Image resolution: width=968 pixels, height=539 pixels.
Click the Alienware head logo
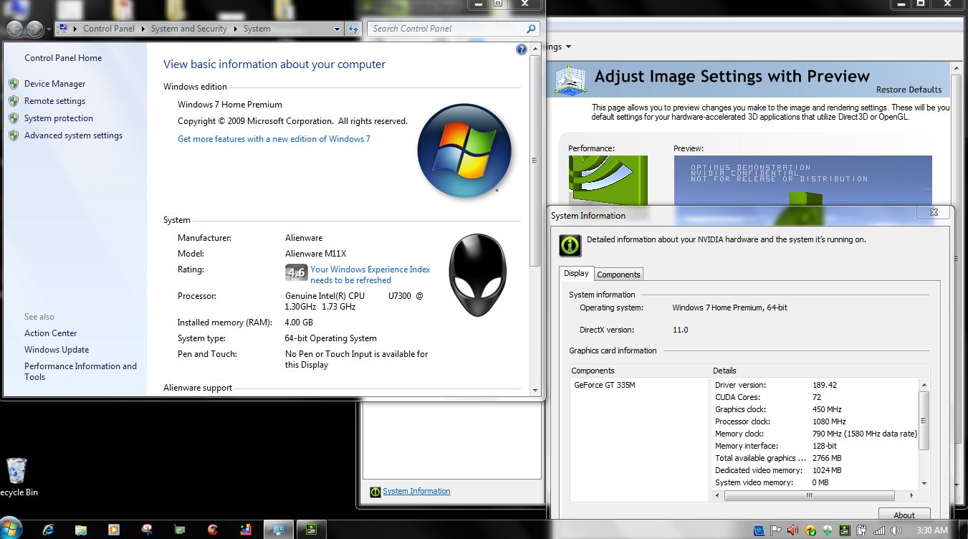[x=477, y=275]
